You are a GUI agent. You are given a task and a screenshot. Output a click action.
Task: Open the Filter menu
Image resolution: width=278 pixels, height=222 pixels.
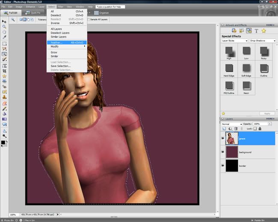[61, 7]
